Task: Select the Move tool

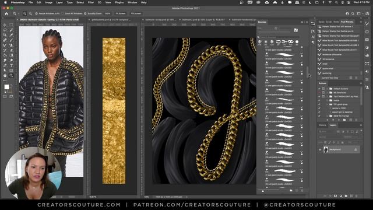Action: [5, 24]
